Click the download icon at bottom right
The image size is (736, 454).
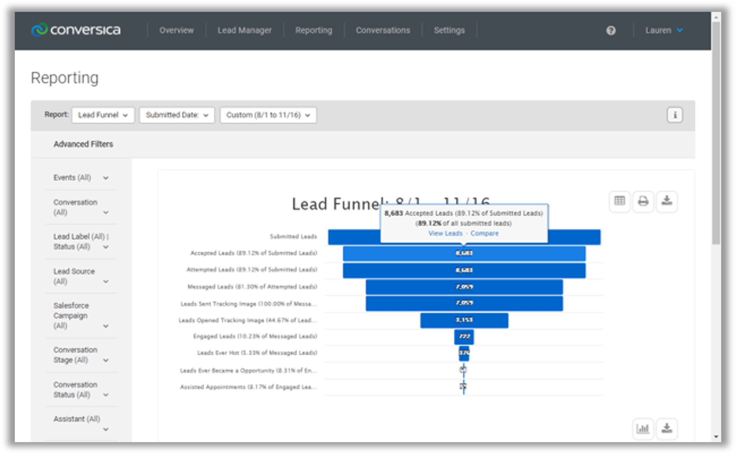[667, 429]
